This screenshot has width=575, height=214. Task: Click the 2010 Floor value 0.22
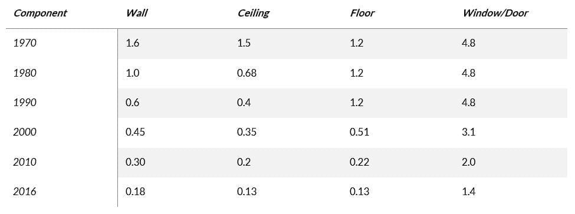coord(359,162)
